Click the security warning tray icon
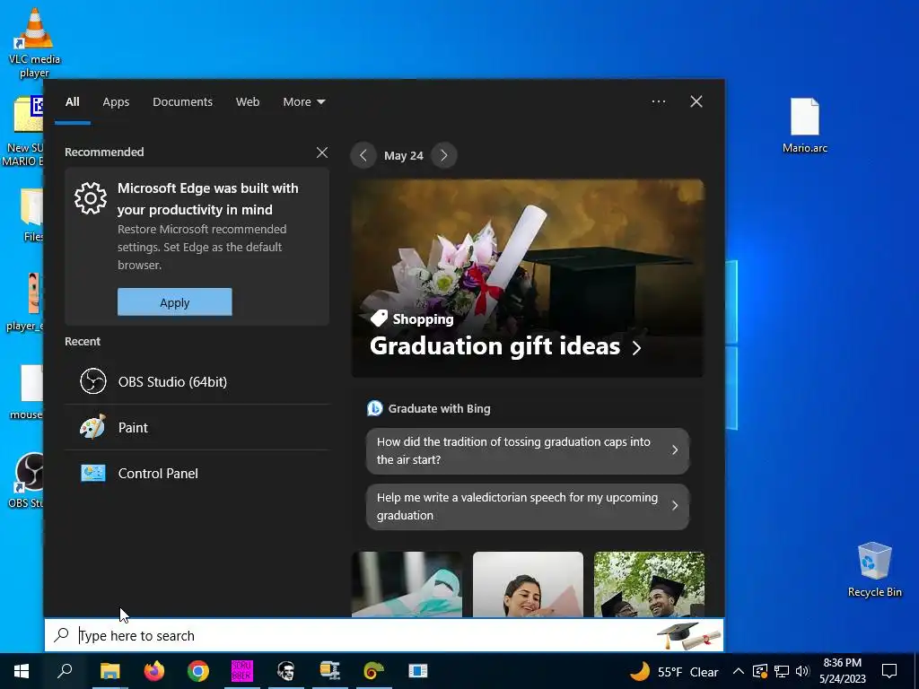This screenshot has height=689, width=919. coord(759,671)
